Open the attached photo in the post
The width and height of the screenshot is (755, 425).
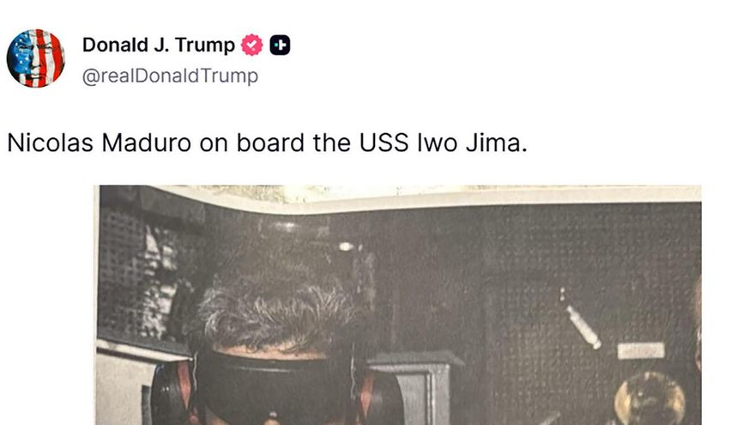pyautogui.click(x=399, y=305)
